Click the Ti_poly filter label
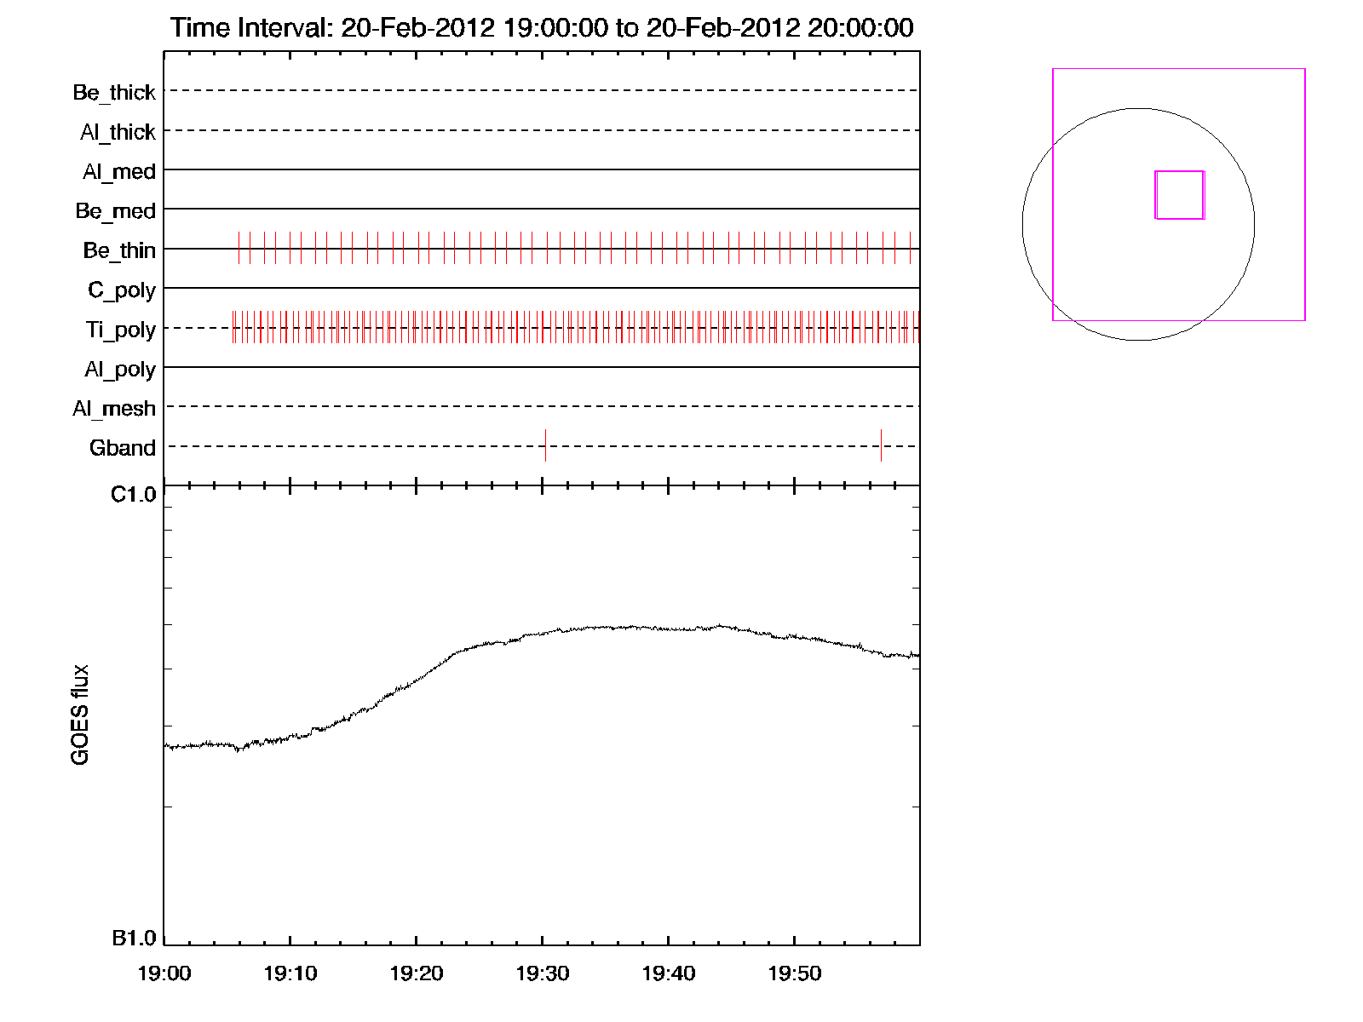 (120, 330)
